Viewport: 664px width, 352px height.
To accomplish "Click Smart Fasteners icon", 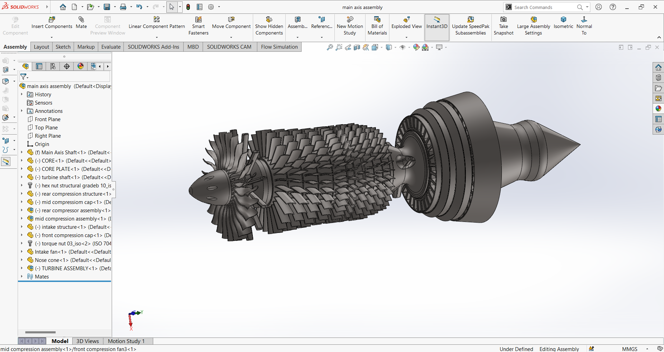I will pyautogui.click(x=199, y=19).
